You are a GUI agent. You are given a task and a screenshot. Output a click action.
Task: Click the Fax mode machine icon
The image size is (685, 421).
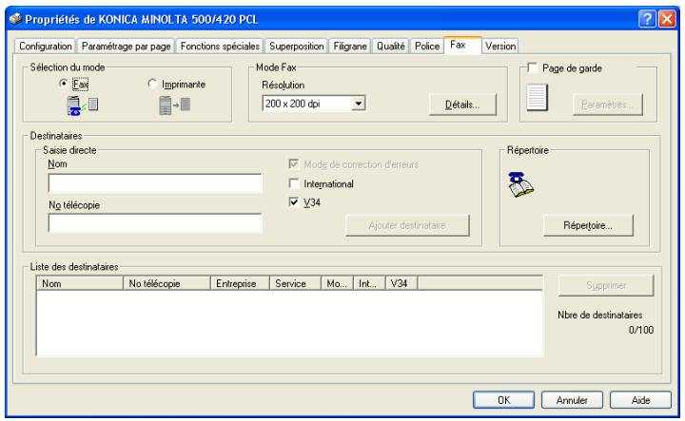click(x=82, y=105)
